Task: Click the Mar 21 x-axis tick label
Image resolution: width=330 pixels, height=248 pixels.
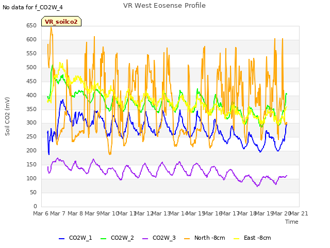Action: pyautogui.click(x=299, y=213)
